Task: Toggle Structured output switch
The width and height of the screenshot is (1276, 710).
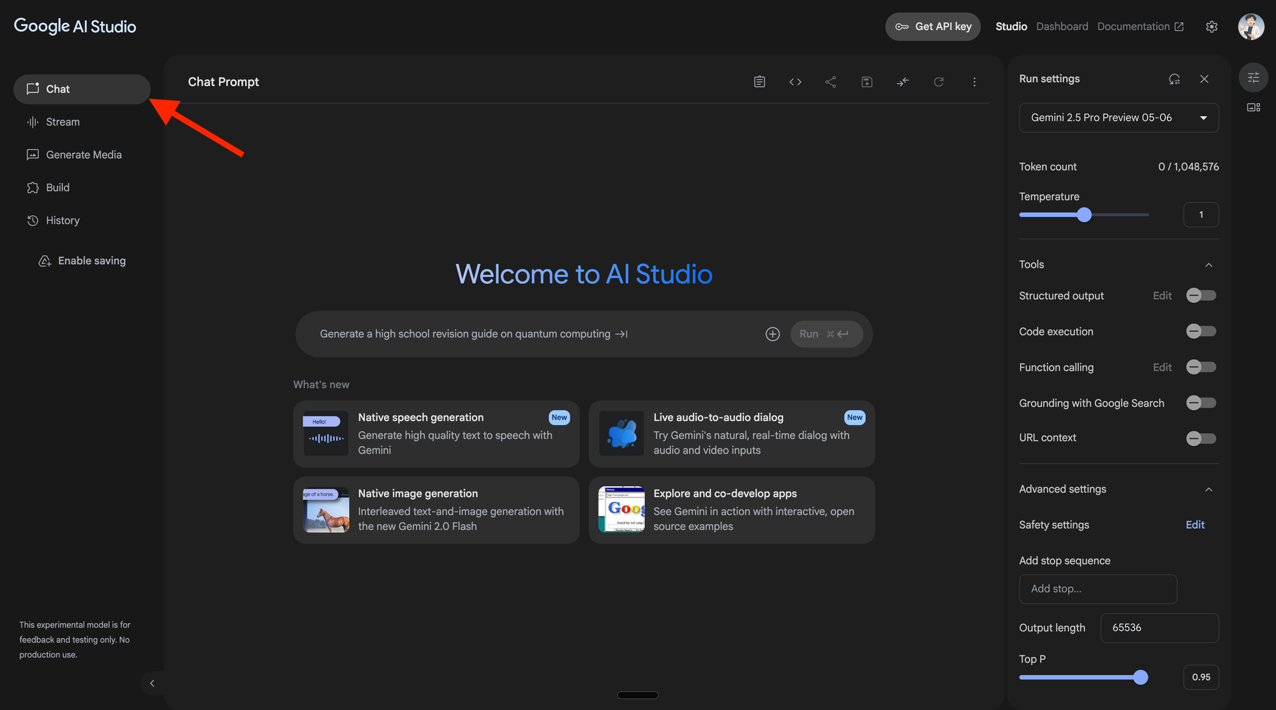Action: pos(1201,295)
